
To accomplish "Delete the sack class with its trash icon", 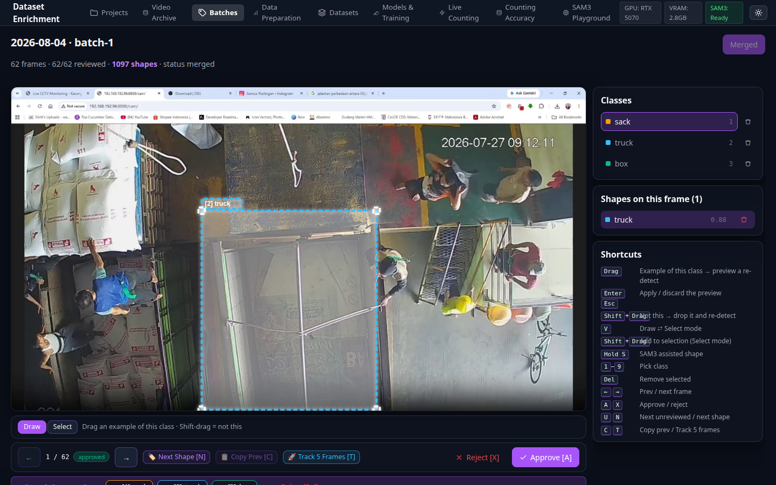I will pos(748,122).
